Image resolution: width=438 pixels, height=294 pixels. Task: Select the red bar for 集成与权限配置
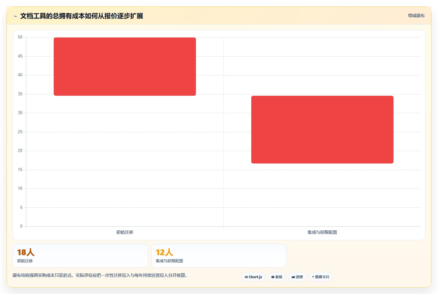[323, 129]
